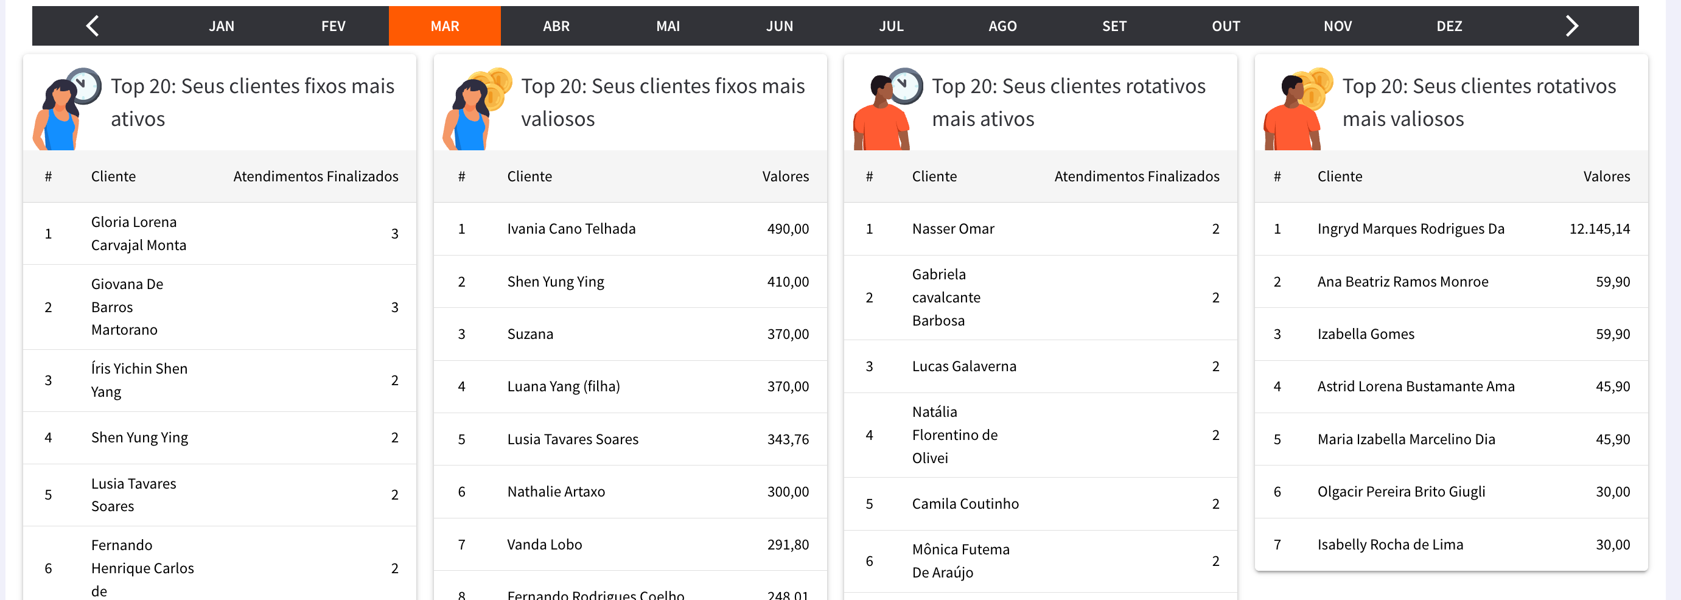Click the active MAR month tab
Image resolution: width=1681 pixels, height=600 pixels.
(x=444, y=26)
